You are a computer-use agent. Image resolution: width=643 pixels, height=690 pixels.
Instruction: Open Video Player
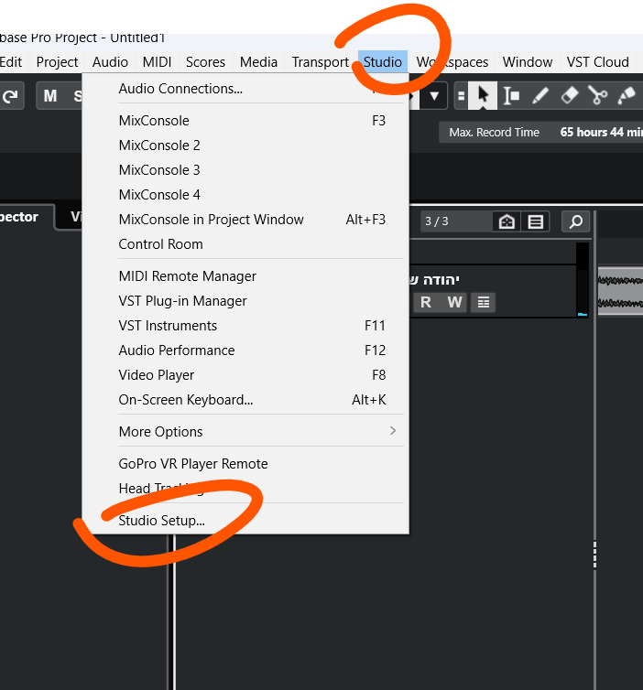point(245,374)
